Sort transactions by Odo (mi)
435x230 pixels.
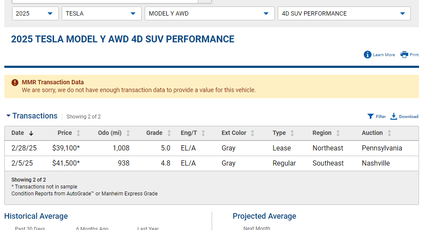pos(128,133)
